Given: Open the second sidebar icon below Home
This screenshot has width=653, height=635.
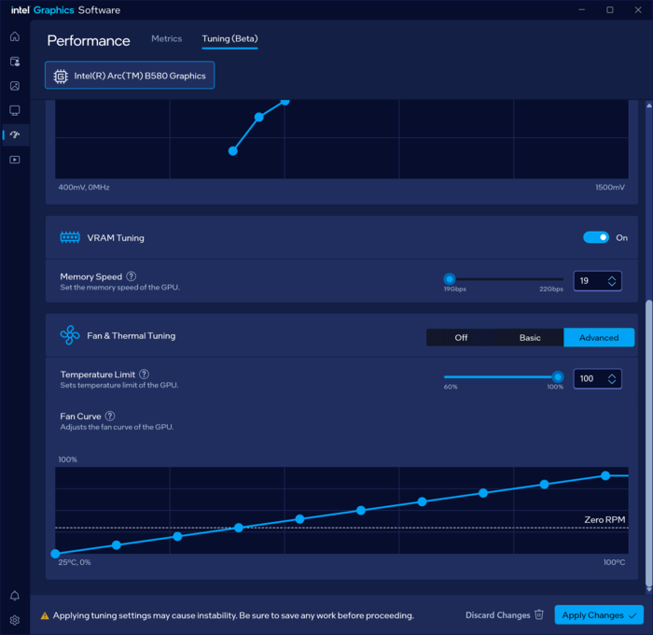Looking at the screenshot, I should coord(15,62).
